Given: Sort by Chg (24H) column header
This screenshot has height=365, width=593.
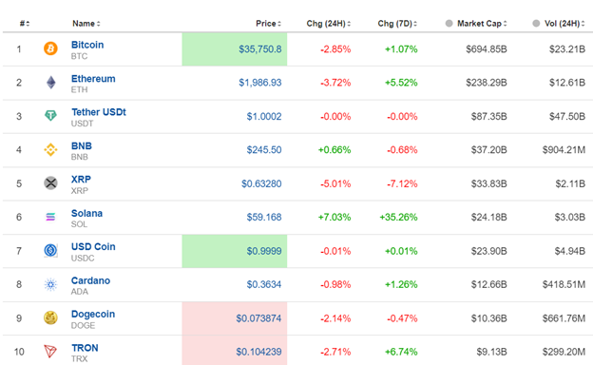Looking at the screenshot, I should [329, 24].
